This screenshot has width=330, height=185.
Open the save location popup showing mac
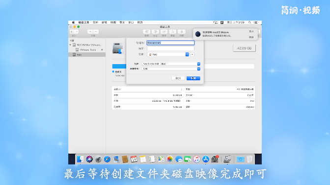click(x=168, y=54)
